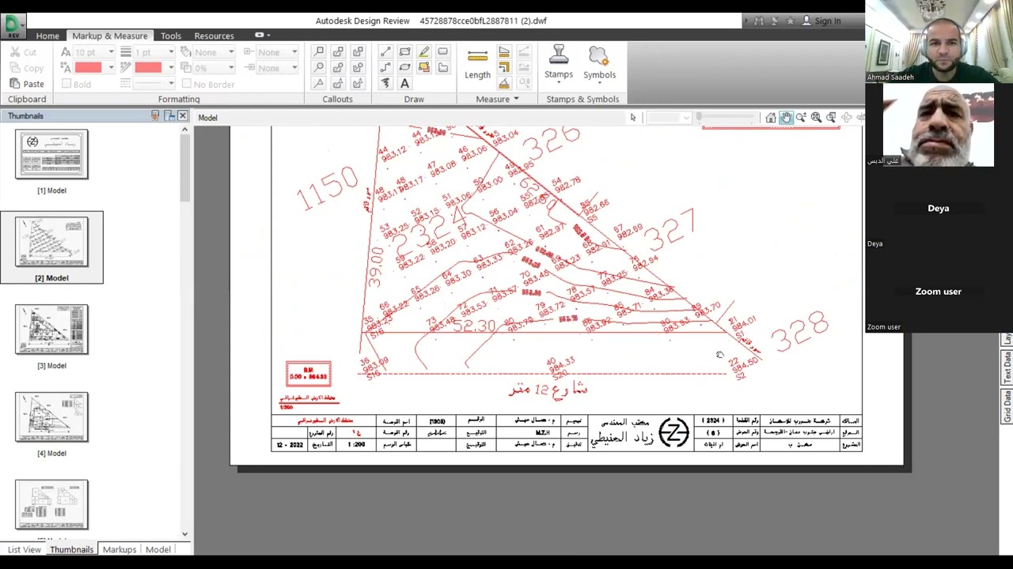The image size is (1013, 569).
Task: Click the text color red swatch
Action: tap(88, 68)
